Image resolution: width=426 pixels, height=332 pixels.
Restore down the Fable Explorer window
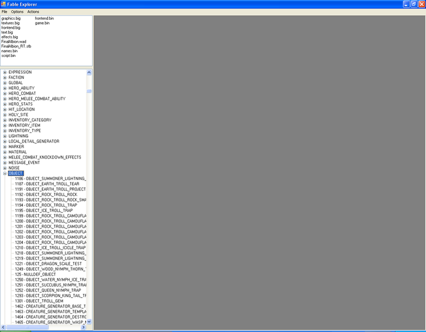click(x=414, y=4)
